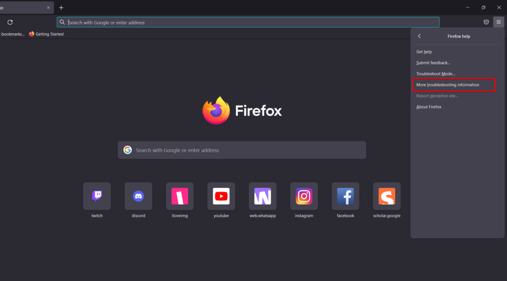507x281 pixels.
Task: Go back from Firefox help panel
Action: [419, 36]
